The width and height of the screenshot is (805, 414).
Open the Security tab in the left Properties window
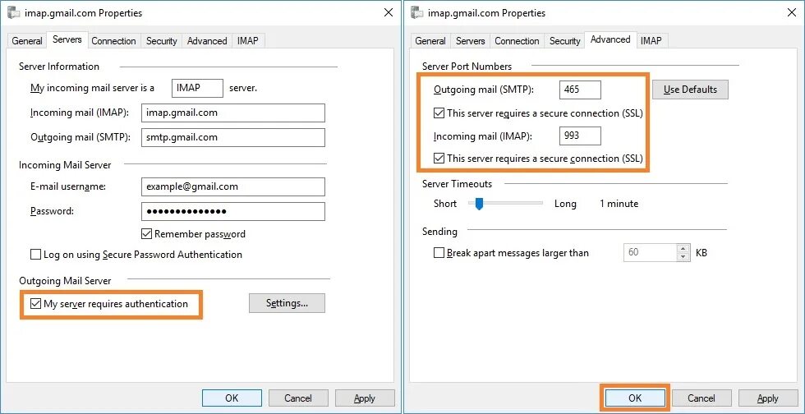coord(161,41)
